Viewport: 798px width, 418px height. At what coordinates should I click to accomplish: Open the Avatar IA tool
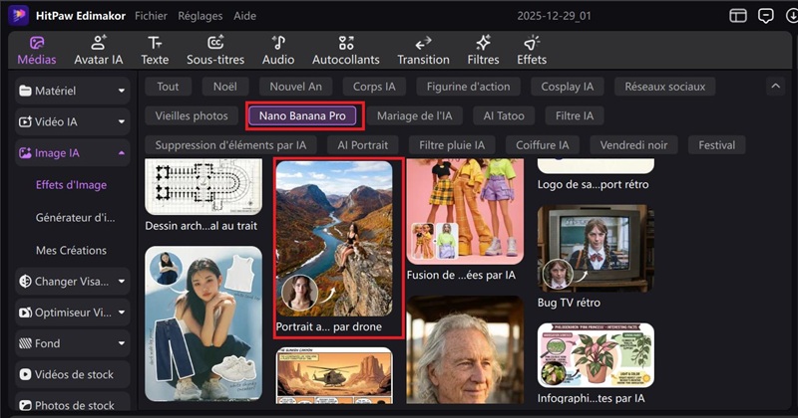tap(99, 50)
